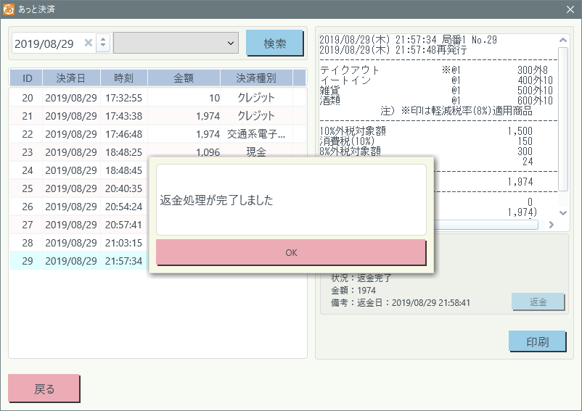Click the 検索 search button
582x411 pixels.
coord(274,43)
